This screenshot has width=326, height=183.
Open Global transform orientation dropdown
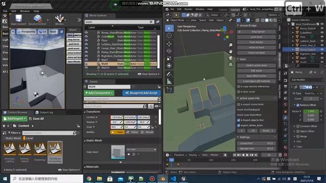[x=214, y=15]
